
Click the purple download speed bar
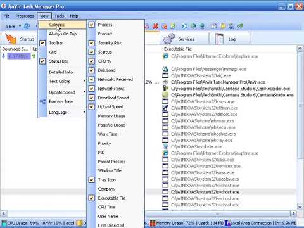click(x=19, y=56)
